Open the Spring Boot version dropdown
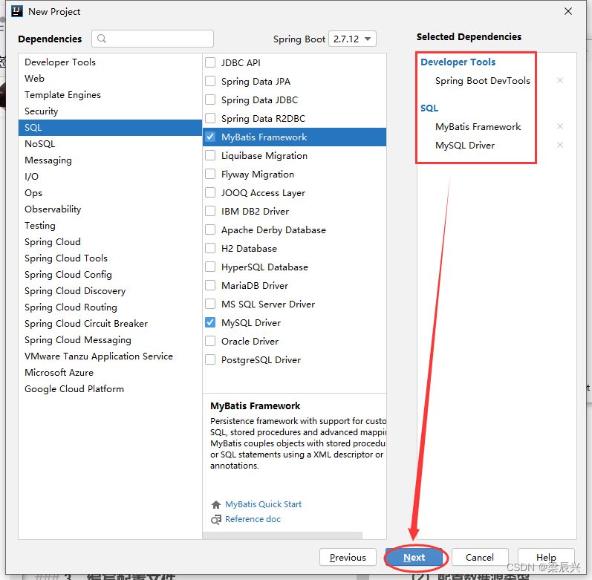The height and width of the screenshot is (580, 592). pos(352,39)
